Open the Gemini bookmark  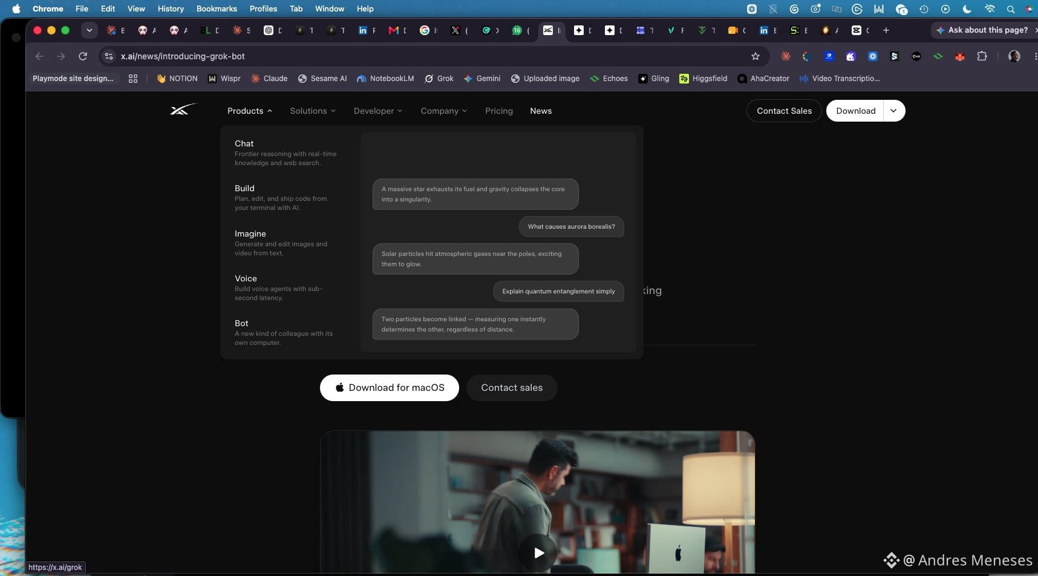pyautogui.click(x=482, y=79)
